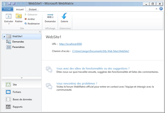The width and height of the screenshot is (165, 113).
Task: Switch to the Distant tab
Action: (33, 9)
